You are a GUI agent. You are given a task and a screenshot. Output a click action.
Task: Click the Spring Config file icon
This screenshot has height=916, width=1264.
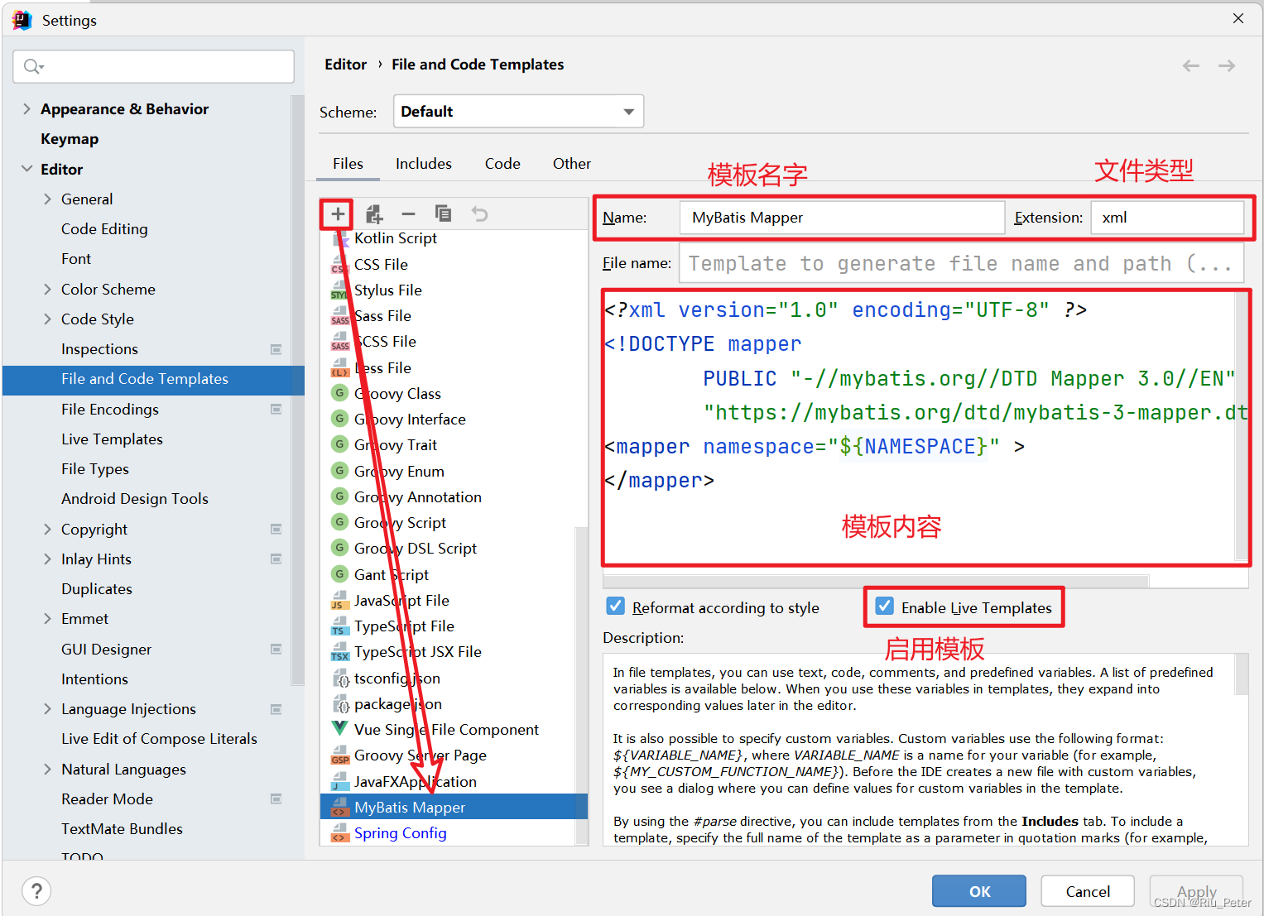pyautogui.click(x=339, y=833)
